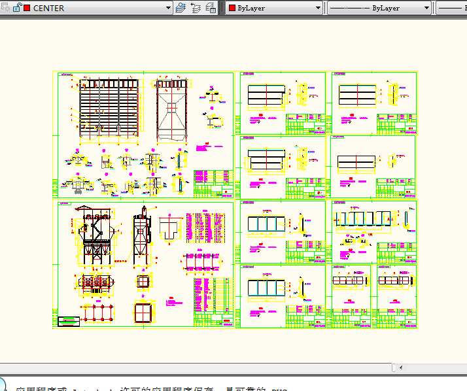
Task: Click the scrollbar split handle
Action: pos(394,367)
